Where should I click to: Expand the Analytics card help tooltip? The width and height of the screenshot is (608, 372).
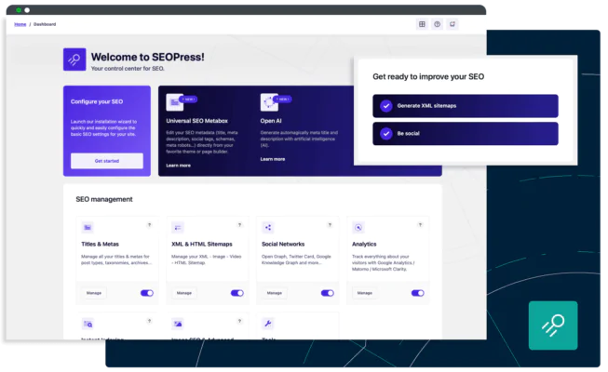[x=419, y=224]
